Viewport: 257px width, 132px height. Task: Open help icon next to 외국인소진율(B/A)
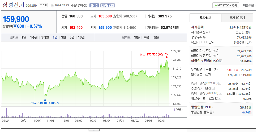(221, 61)
